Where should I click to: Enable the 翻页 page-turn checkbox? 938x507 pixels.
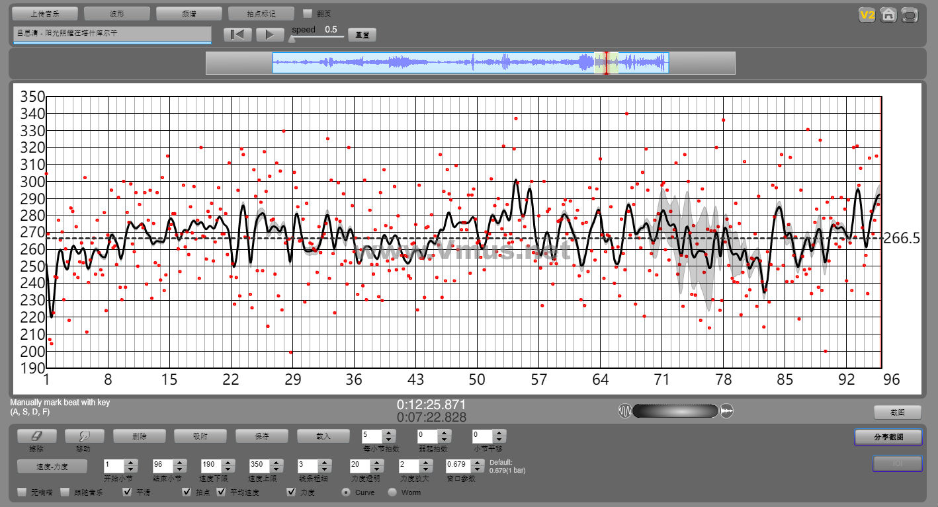click(307, 13)
